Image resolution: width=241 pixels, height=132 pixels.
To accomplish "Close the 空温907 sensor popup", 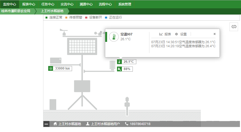I will coord(214,34).
